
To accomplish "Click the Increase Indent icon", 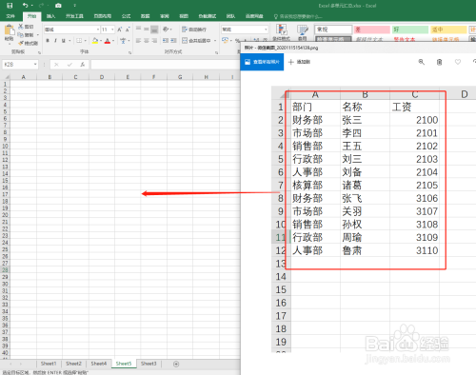I will coord(173,41).
